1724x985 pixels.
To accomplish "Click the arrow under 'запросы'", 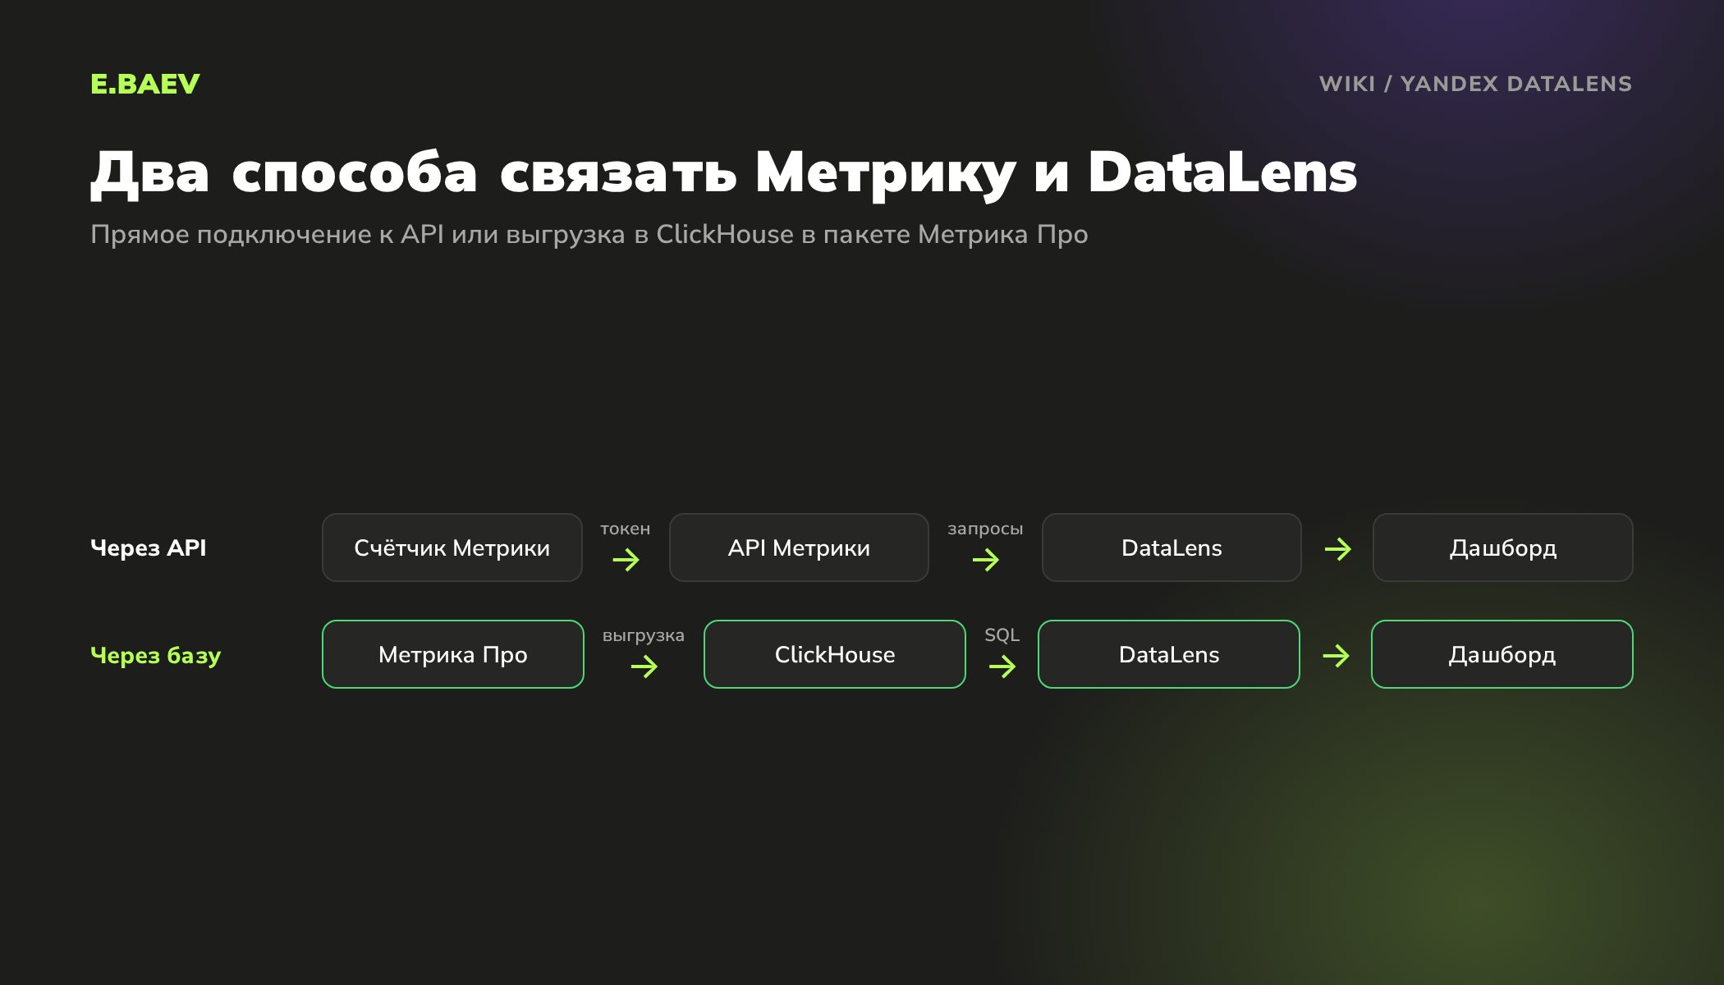I will point(985,560).
